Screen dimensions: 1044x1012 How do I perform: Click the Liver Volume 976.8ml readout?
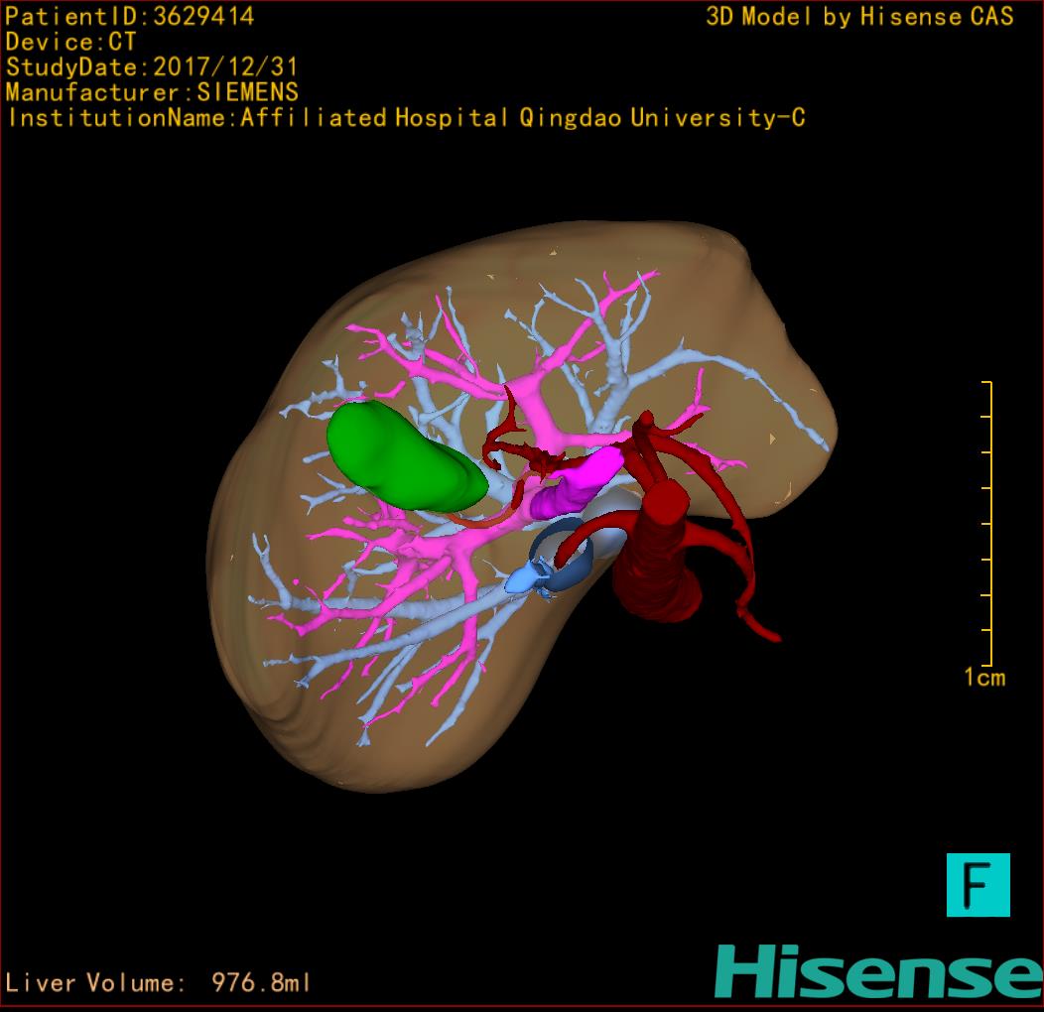coord(159,983)
